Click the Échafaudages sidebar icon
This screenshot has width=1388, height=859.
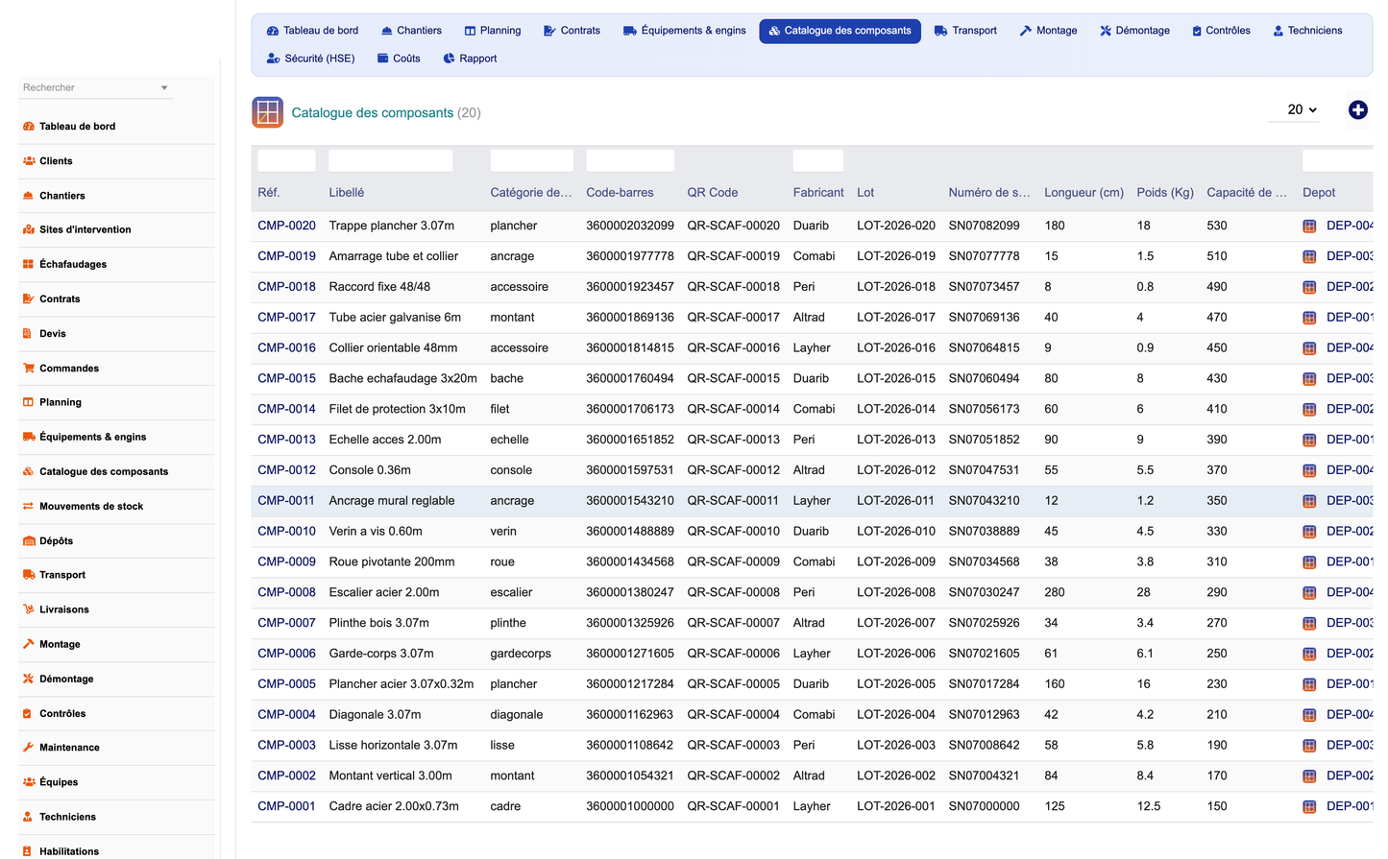pyautogui.click(x=29, y=265)
